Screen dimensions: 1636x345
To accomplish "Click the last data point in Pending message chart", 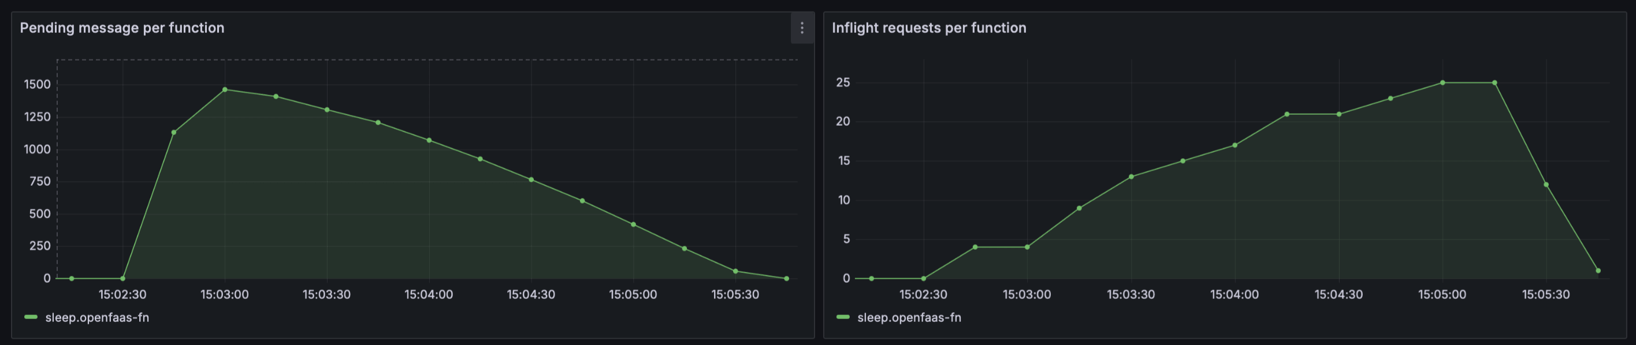I will [786, 279].
